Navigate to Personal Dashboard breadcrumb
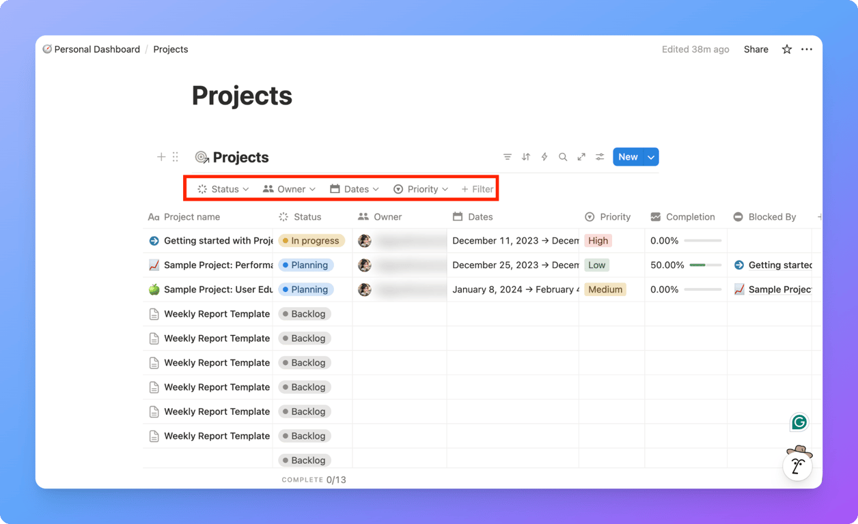This screenshot has height=524, width=858. [96, 49]
